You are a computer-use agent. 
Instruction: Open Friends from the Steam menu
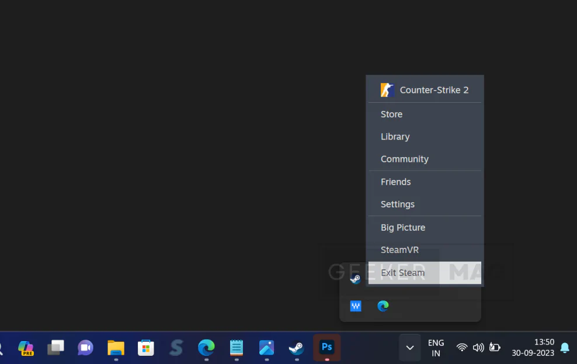[425, 182]
